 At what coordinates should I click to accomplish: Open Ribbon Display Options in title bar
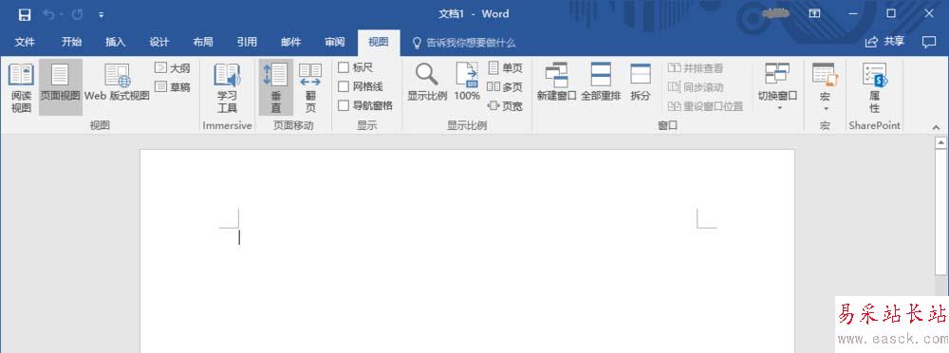click(814, 13)
